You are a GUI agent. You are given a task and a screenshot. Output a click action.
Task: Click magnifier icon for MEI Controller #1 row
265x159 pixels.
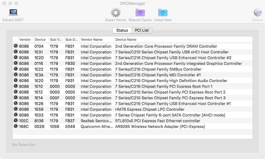[15, 75]
